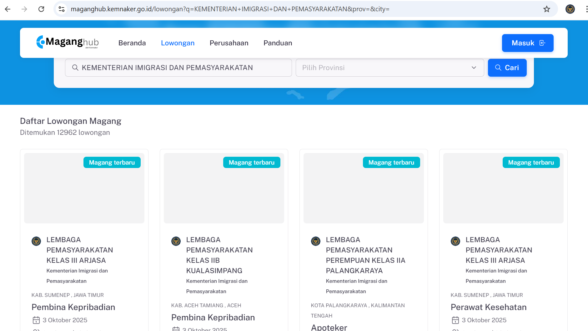Open the browser profile avatar
This screenshot has height=331, width=588.
click(x=570, y=9)
